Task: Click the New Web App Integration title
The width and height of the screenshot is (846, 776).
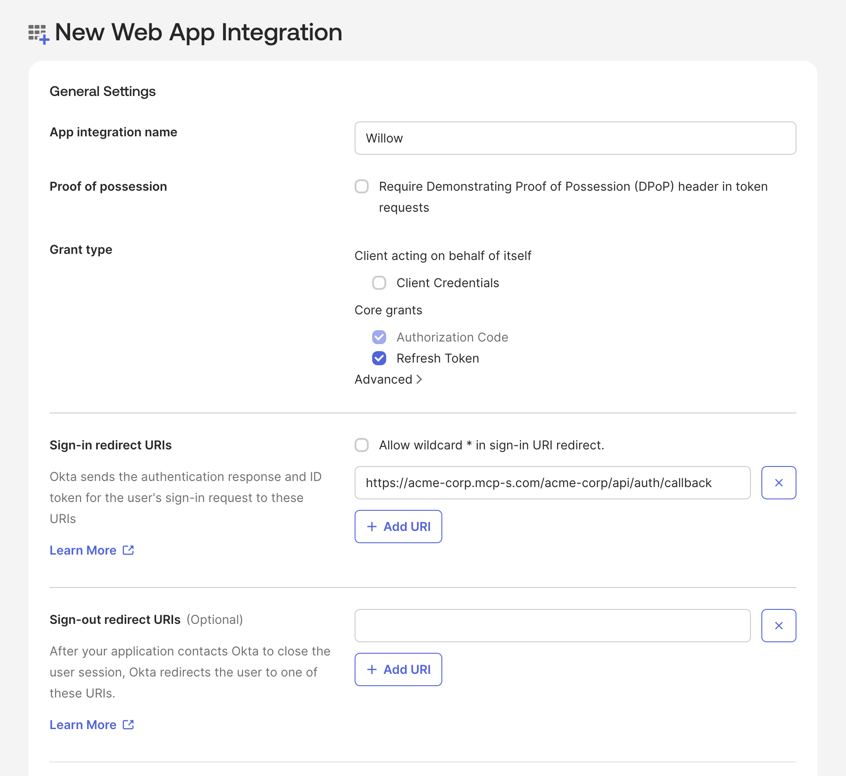Action: point(199,32)
